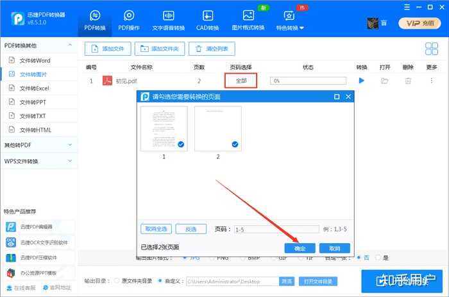Open 迅捷OCR文字识别软件 recommendation
The height and width of the screenshot is (297, 449).
(x=40, y=242)
